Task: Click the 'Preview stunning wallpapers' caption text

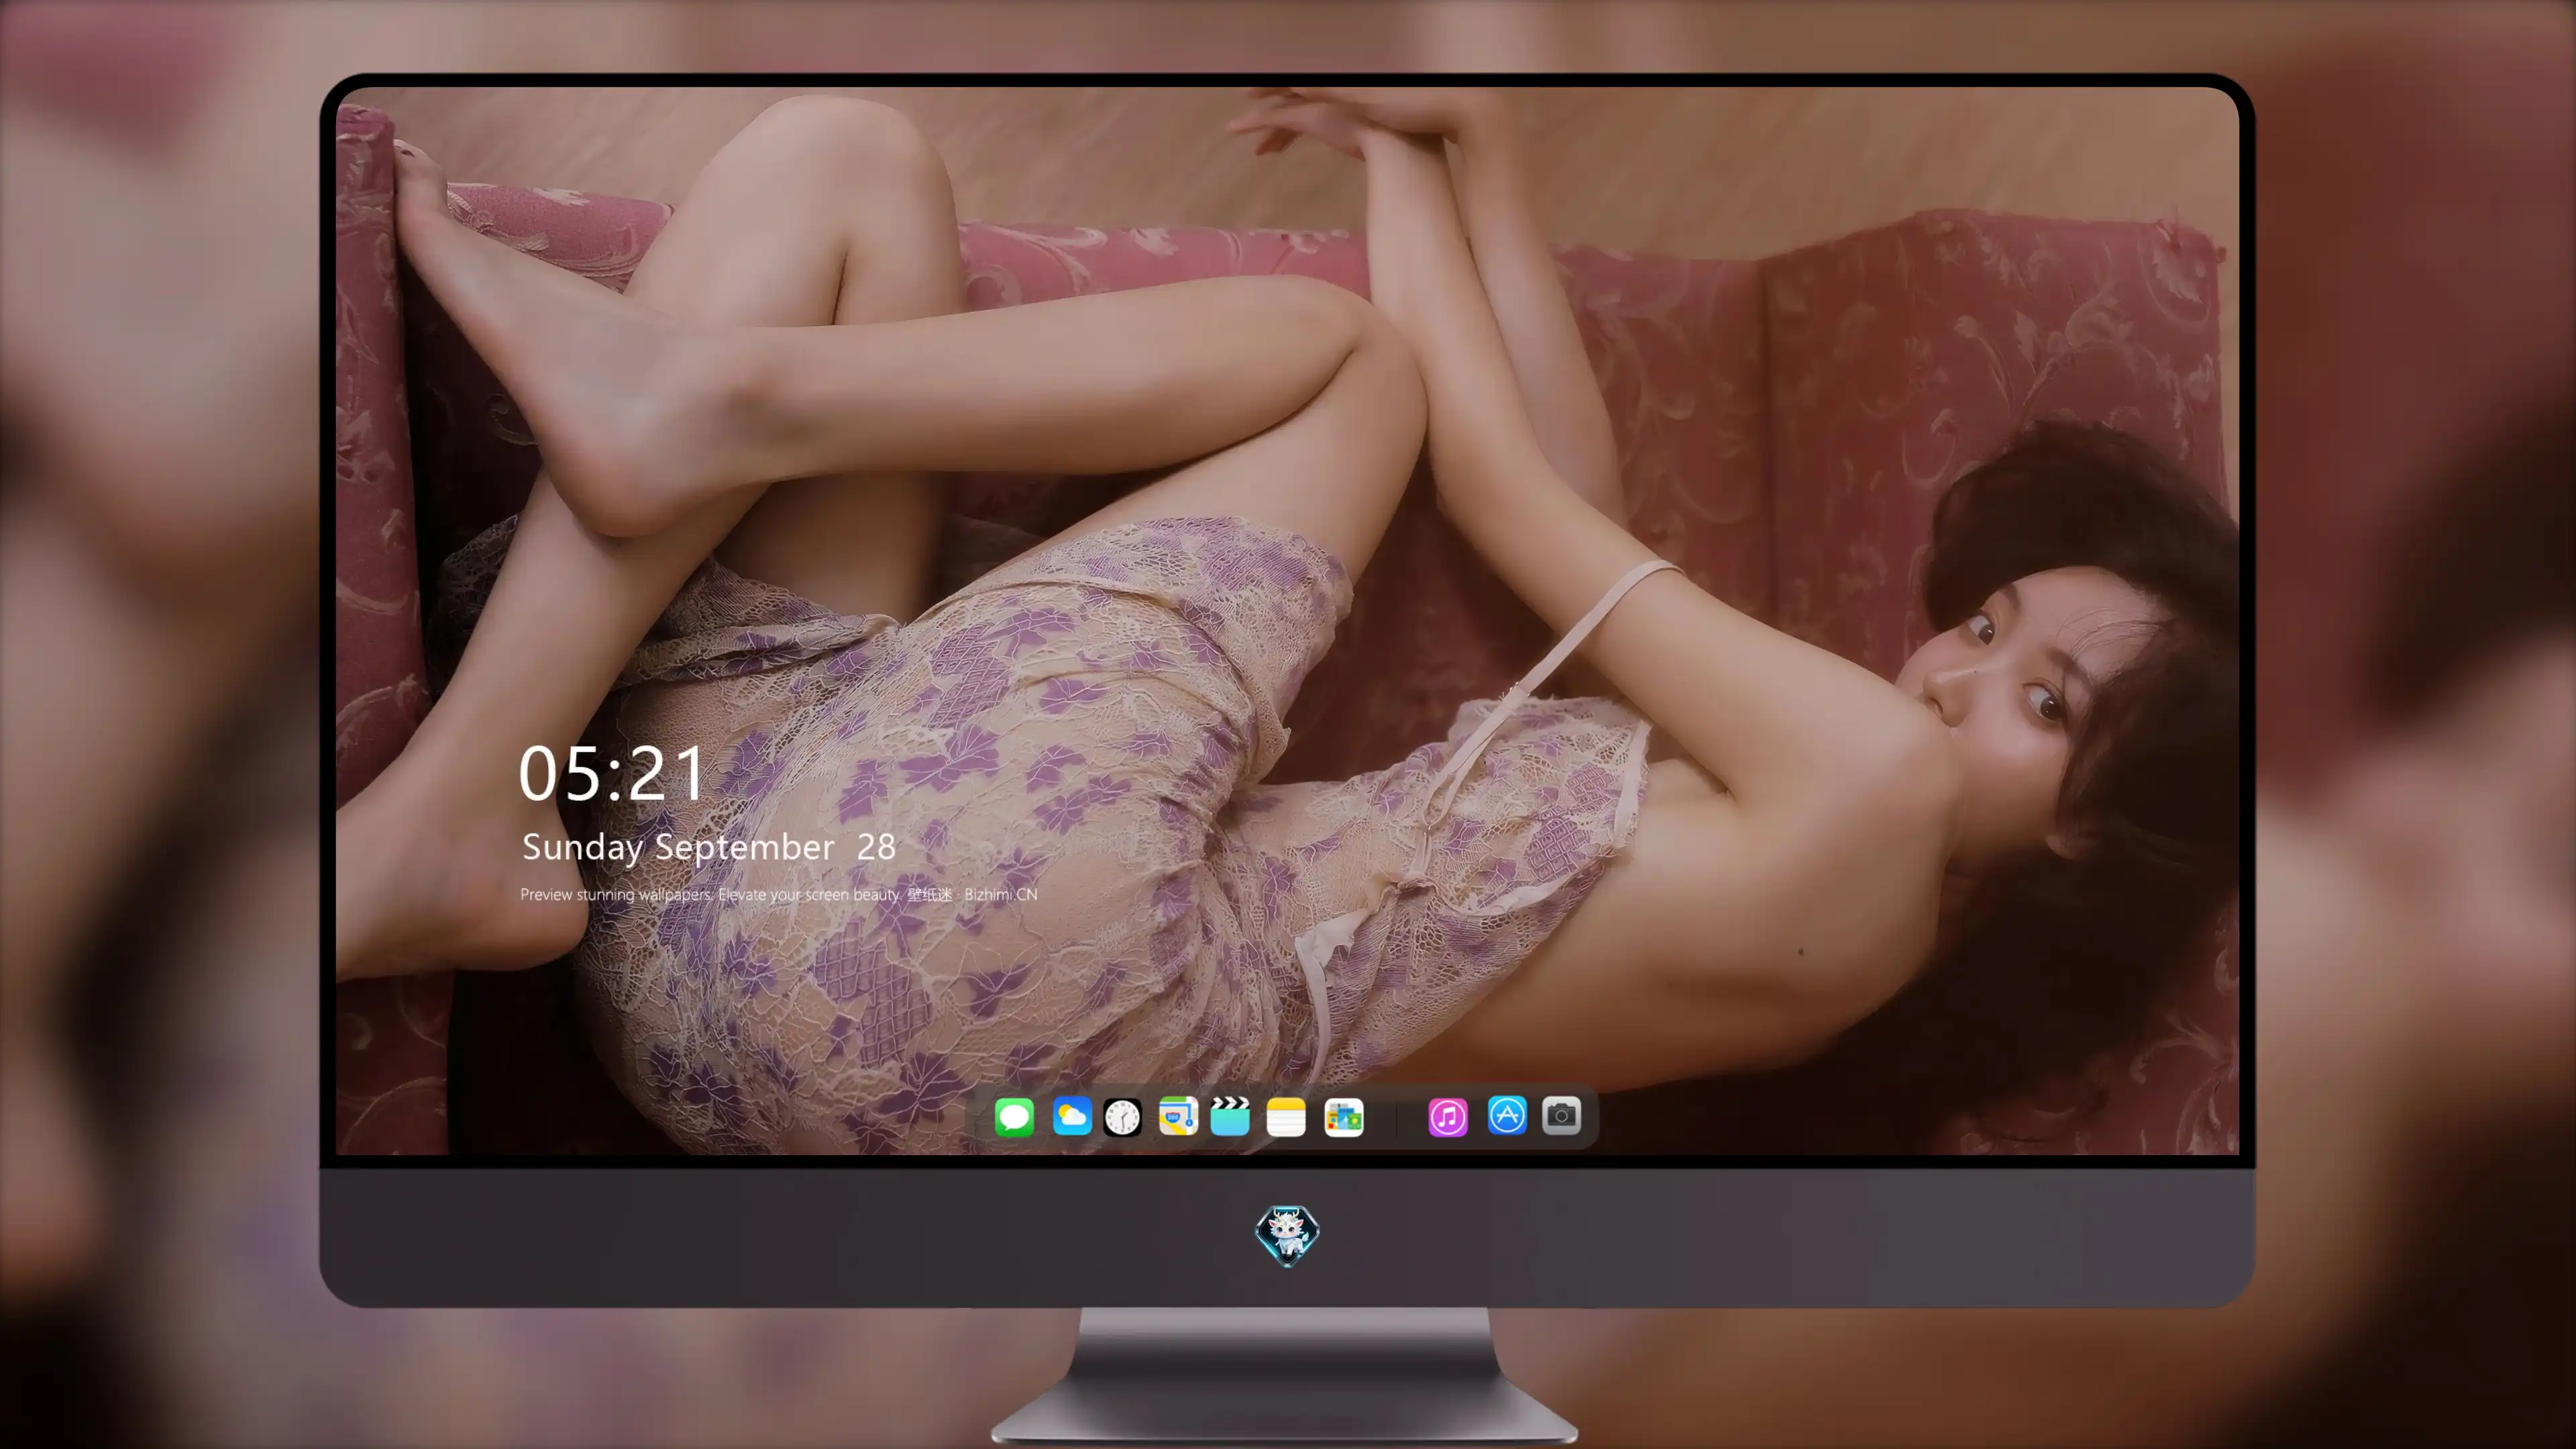Action: [778, 894]
